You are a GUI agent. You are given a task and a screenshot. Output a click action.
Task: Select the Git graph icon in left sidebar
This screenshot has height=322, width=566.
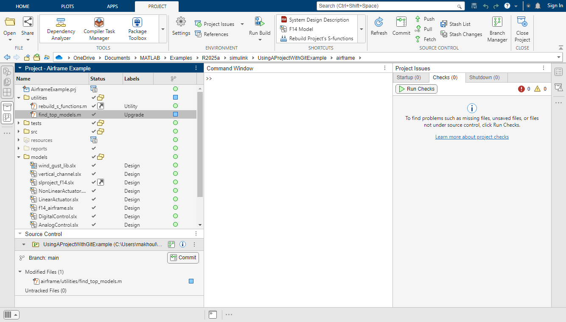(7, 117)
